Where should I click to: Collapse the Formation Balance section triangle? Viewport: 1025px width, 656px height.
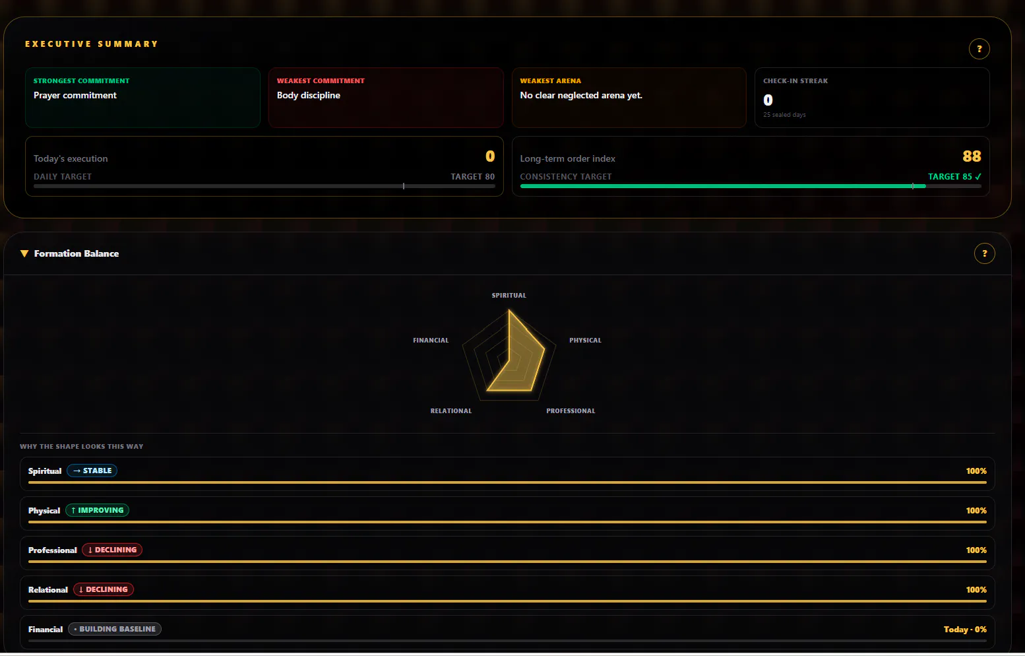tap(24, 253)
